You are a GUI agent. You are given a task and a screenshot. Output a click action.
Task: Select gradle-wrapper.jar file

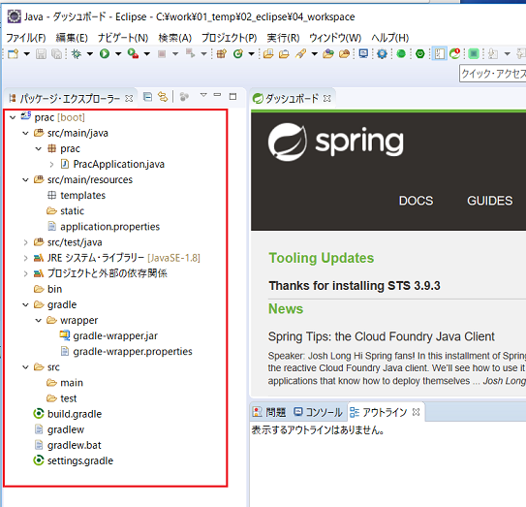(108, 336)
